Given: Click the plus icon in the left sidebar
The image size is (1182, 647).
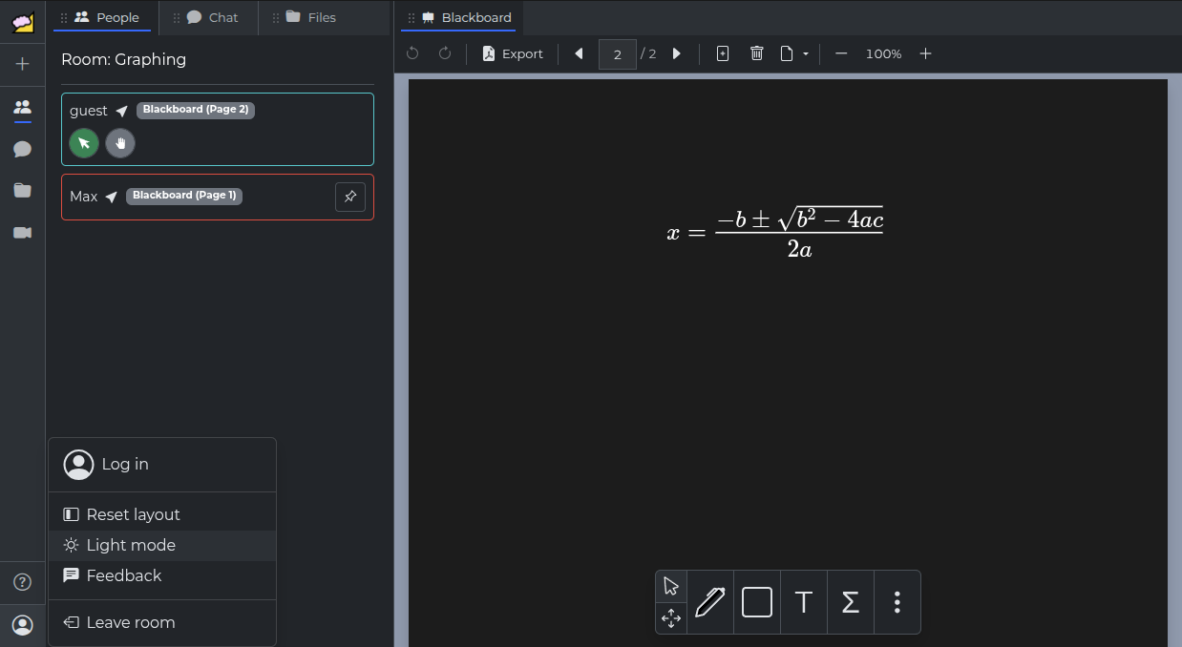Looking at the screenshot, I should point(22,64).
